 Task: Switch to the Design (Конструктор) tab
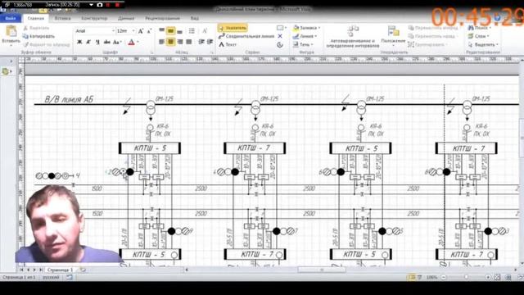[94, 18]
